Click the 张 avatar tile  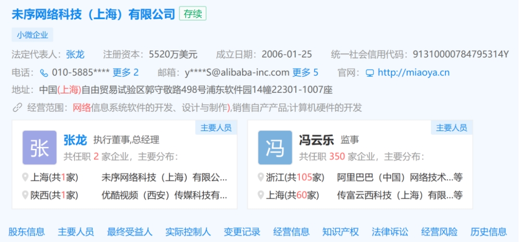coord(40,148)
